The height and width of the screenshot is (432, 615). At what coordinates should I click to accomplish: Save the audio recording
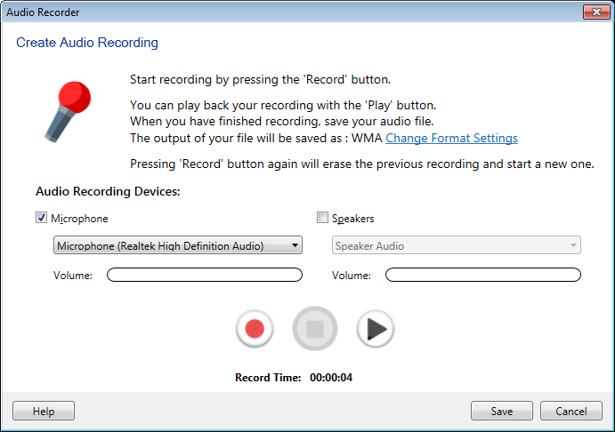[501, 412]
